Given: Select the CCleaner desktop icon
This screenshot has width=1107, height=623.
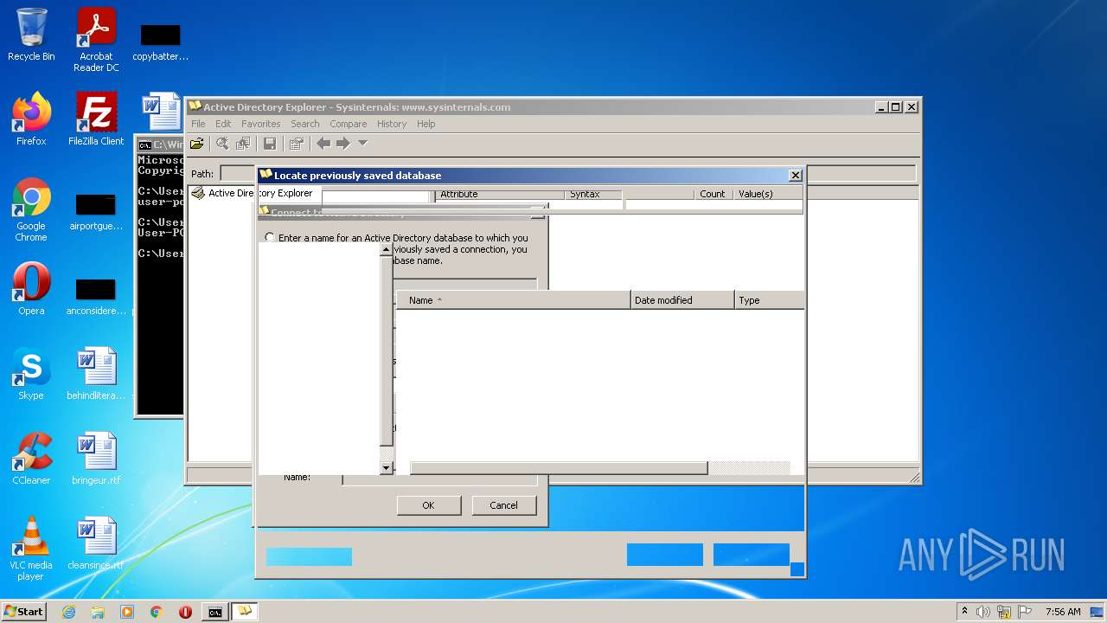Looking at the screenshot, I should pyautogui.click(x=31, y=459).
